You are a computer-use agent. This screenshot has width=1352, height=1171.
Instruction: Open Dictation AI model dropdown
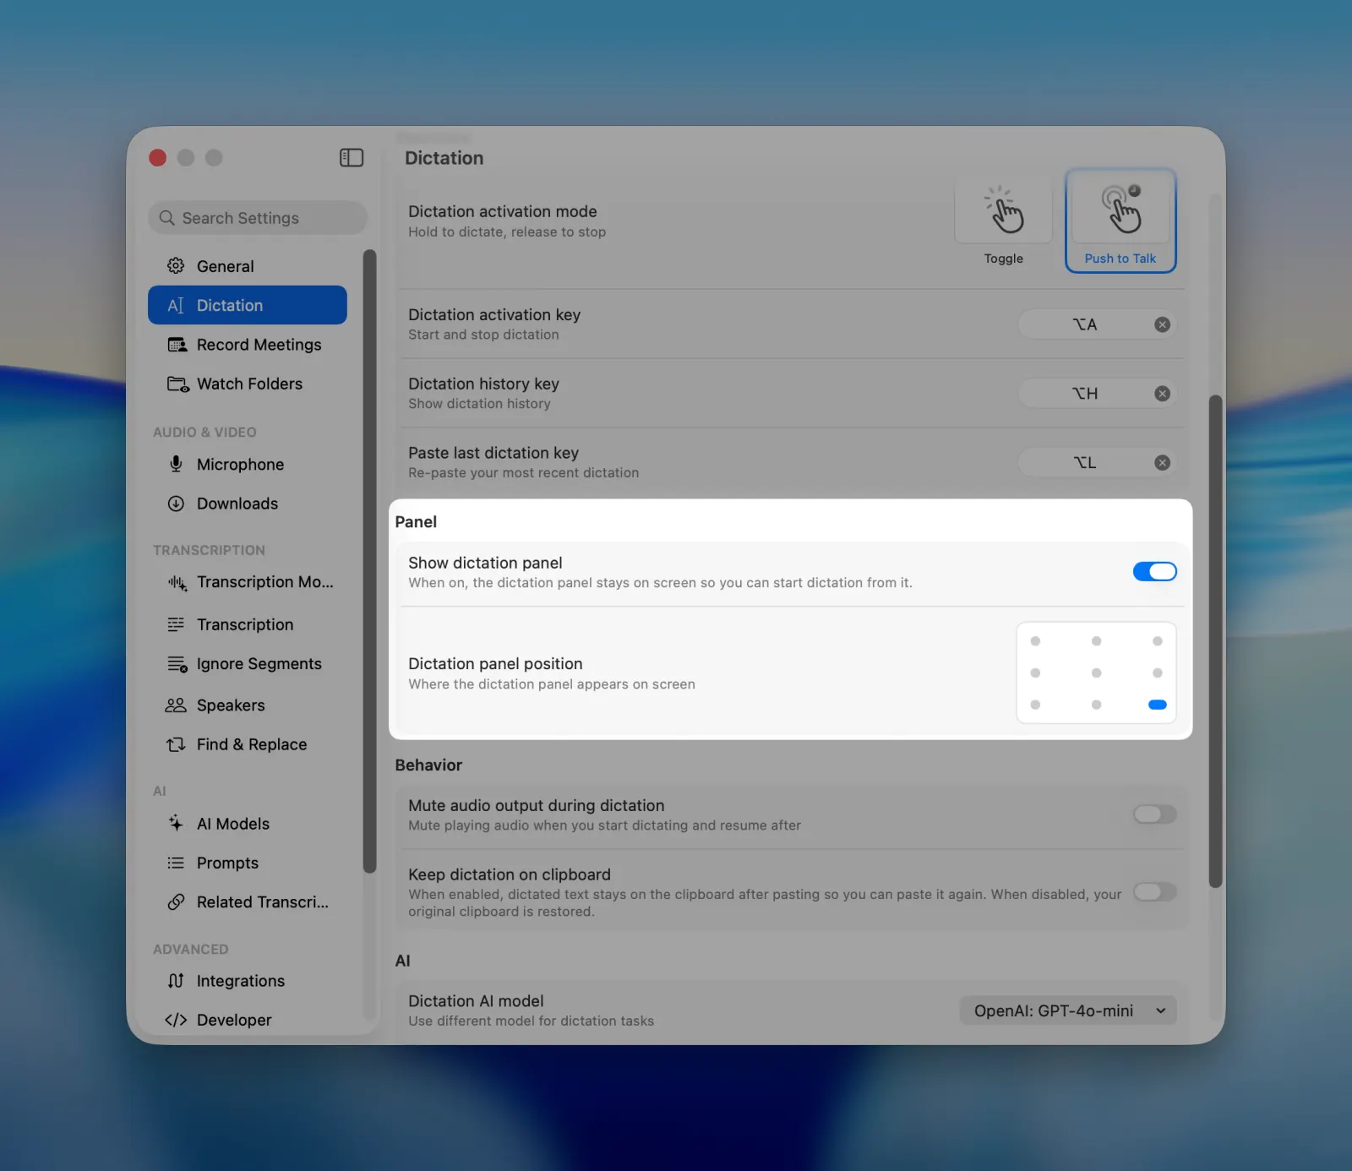1068,1010
